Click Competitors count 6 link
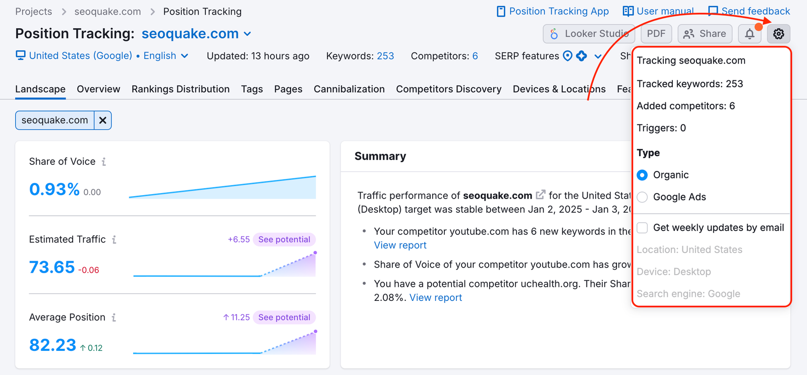807x375 pixels. click(475, 56)
